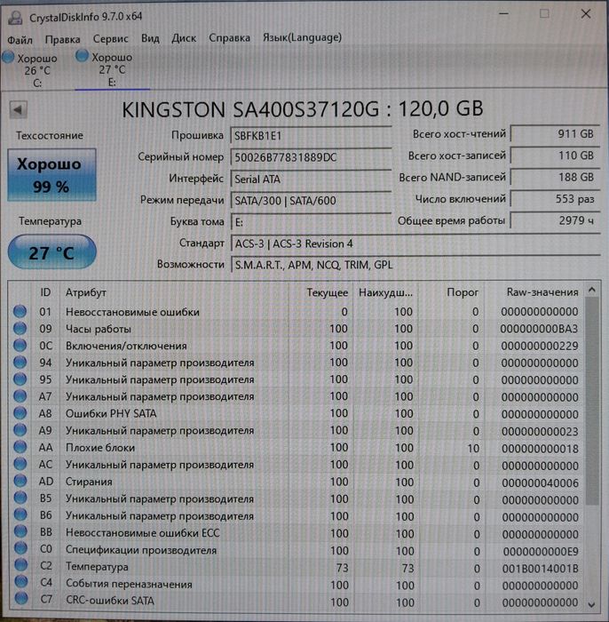Select the Ошибки PHY SATA row
This screenshot has width=609, height=622.
(x=297, y=414)
